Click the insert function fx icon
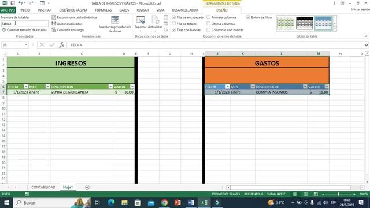Viewport: 370px width, 208px height. click(x=62, y=45)
